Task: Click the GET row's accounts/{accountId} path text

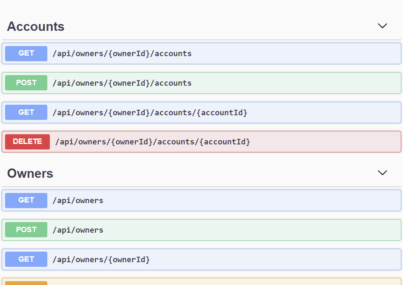Action: (150, 113)
